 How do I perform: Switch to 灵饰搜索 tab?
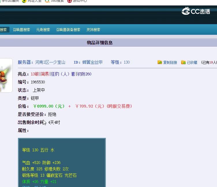93,30
